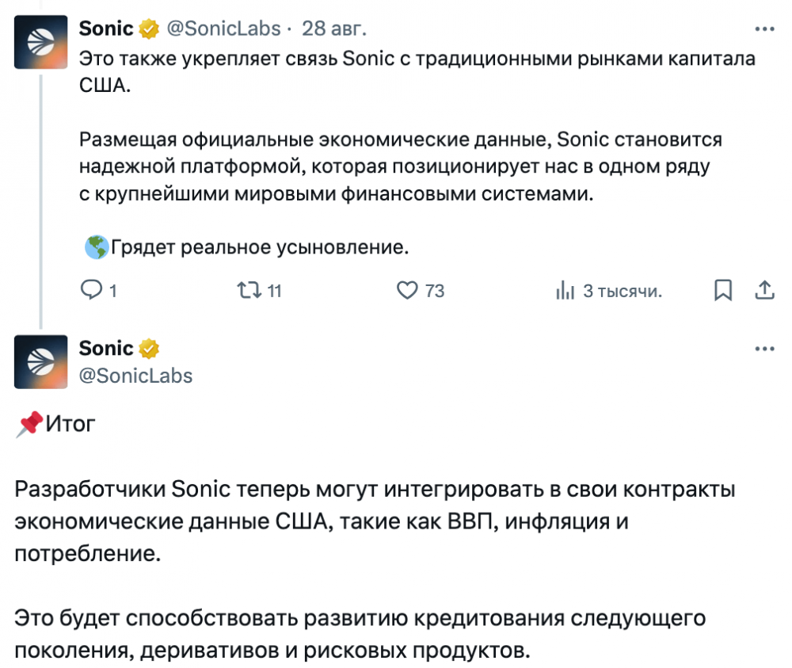Click the repost icon with 11 reposts
The image size is (792, 668).
pos(248,291)
